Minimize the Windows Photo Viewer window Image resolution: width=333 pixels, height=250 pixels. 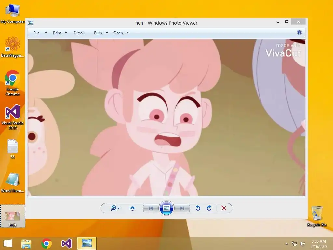click(278, 22)
